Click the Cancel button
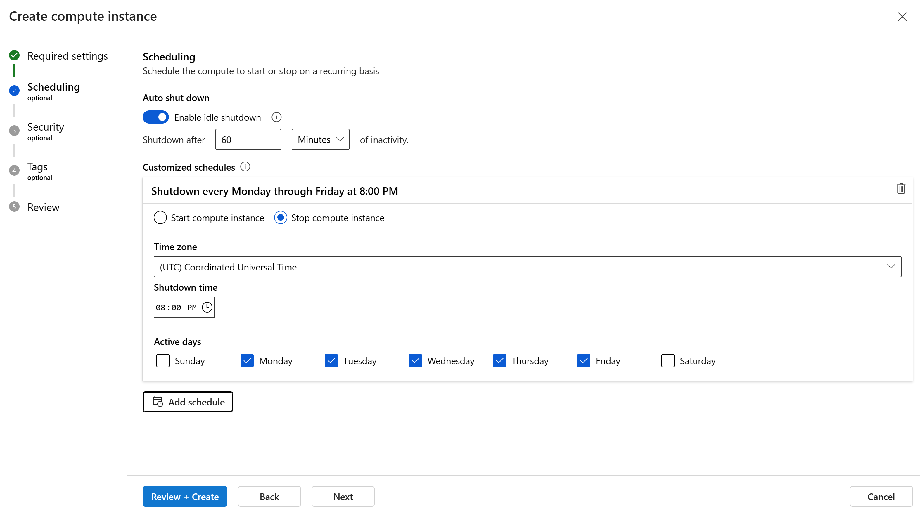 pyautogui.click(x=881, y=497)
